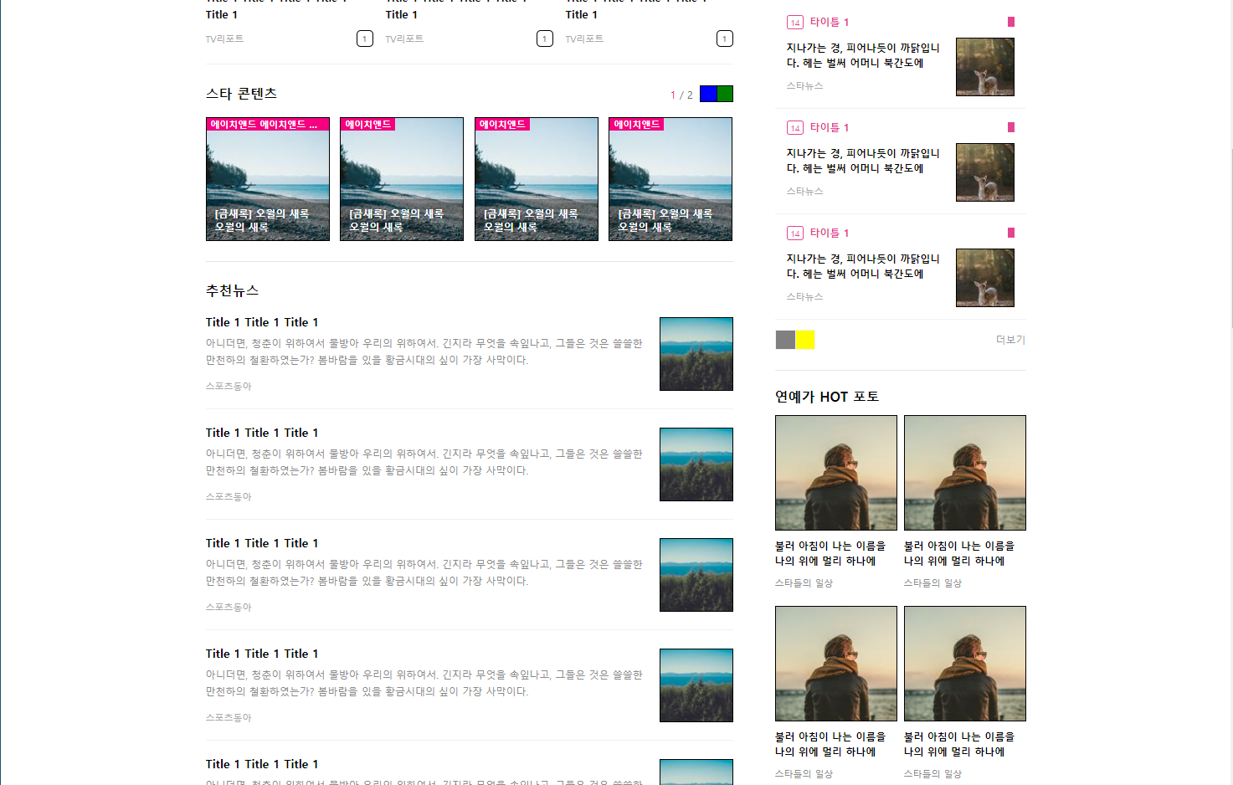1233x785 pixels.
Task: Click the blue previous-page square in 스타 콘텐츠
Action: (x=708, y=94)
